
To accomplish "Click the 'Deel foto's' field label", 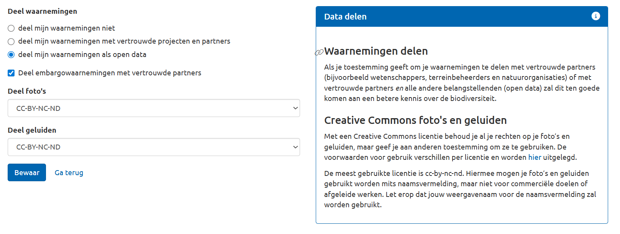I will click(27, 91).
